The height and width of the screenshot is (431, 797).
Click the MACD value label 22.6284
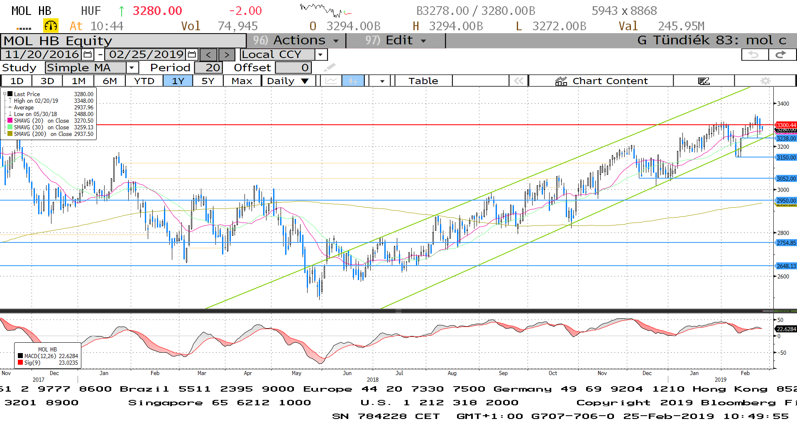click(x=786, y=329)
